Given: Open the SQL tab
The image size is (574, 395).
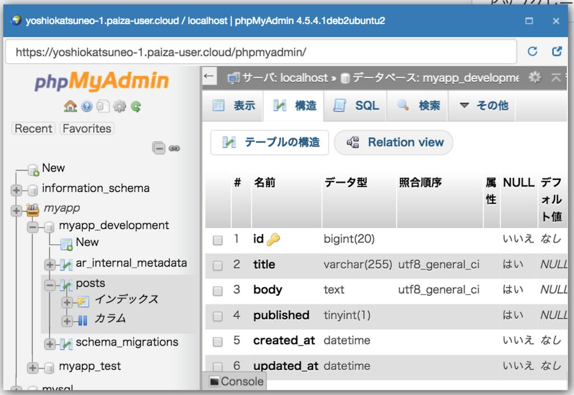Looking at the screenshot, I should [355, 106].
